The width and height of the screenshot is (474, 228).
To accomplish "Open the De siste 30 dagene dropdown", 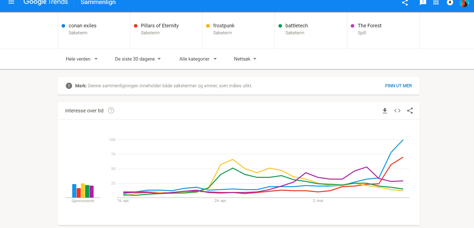I will click(x=138, y=59).
